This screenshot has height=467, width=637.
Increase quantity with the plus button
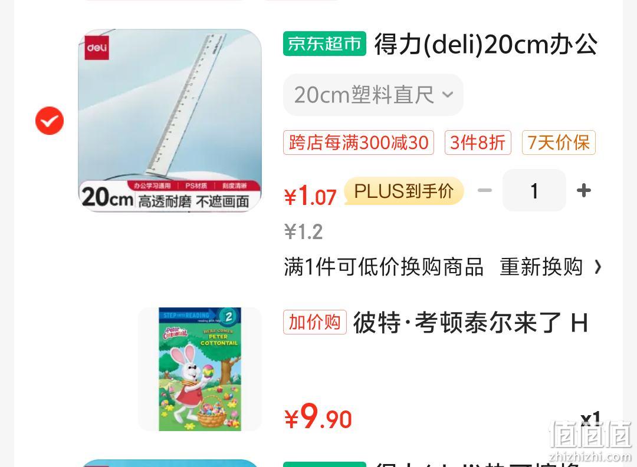584,190
